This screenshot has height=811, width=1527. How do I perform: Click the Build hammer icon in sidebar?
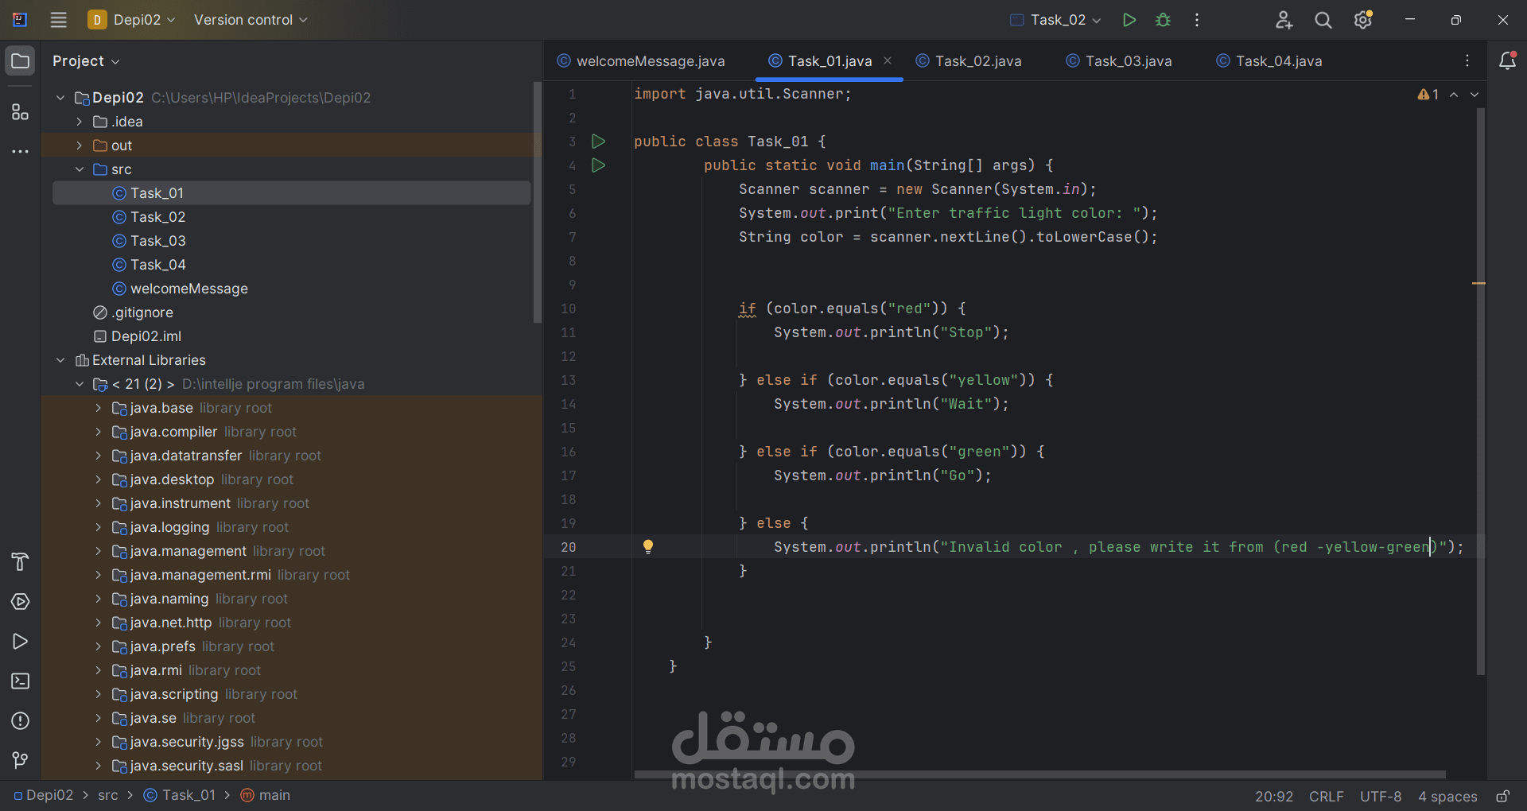[x=20, y=562]
